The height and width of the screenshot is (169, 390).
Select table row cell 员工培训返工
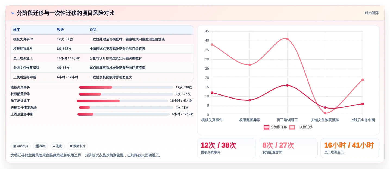click(23, 58)
